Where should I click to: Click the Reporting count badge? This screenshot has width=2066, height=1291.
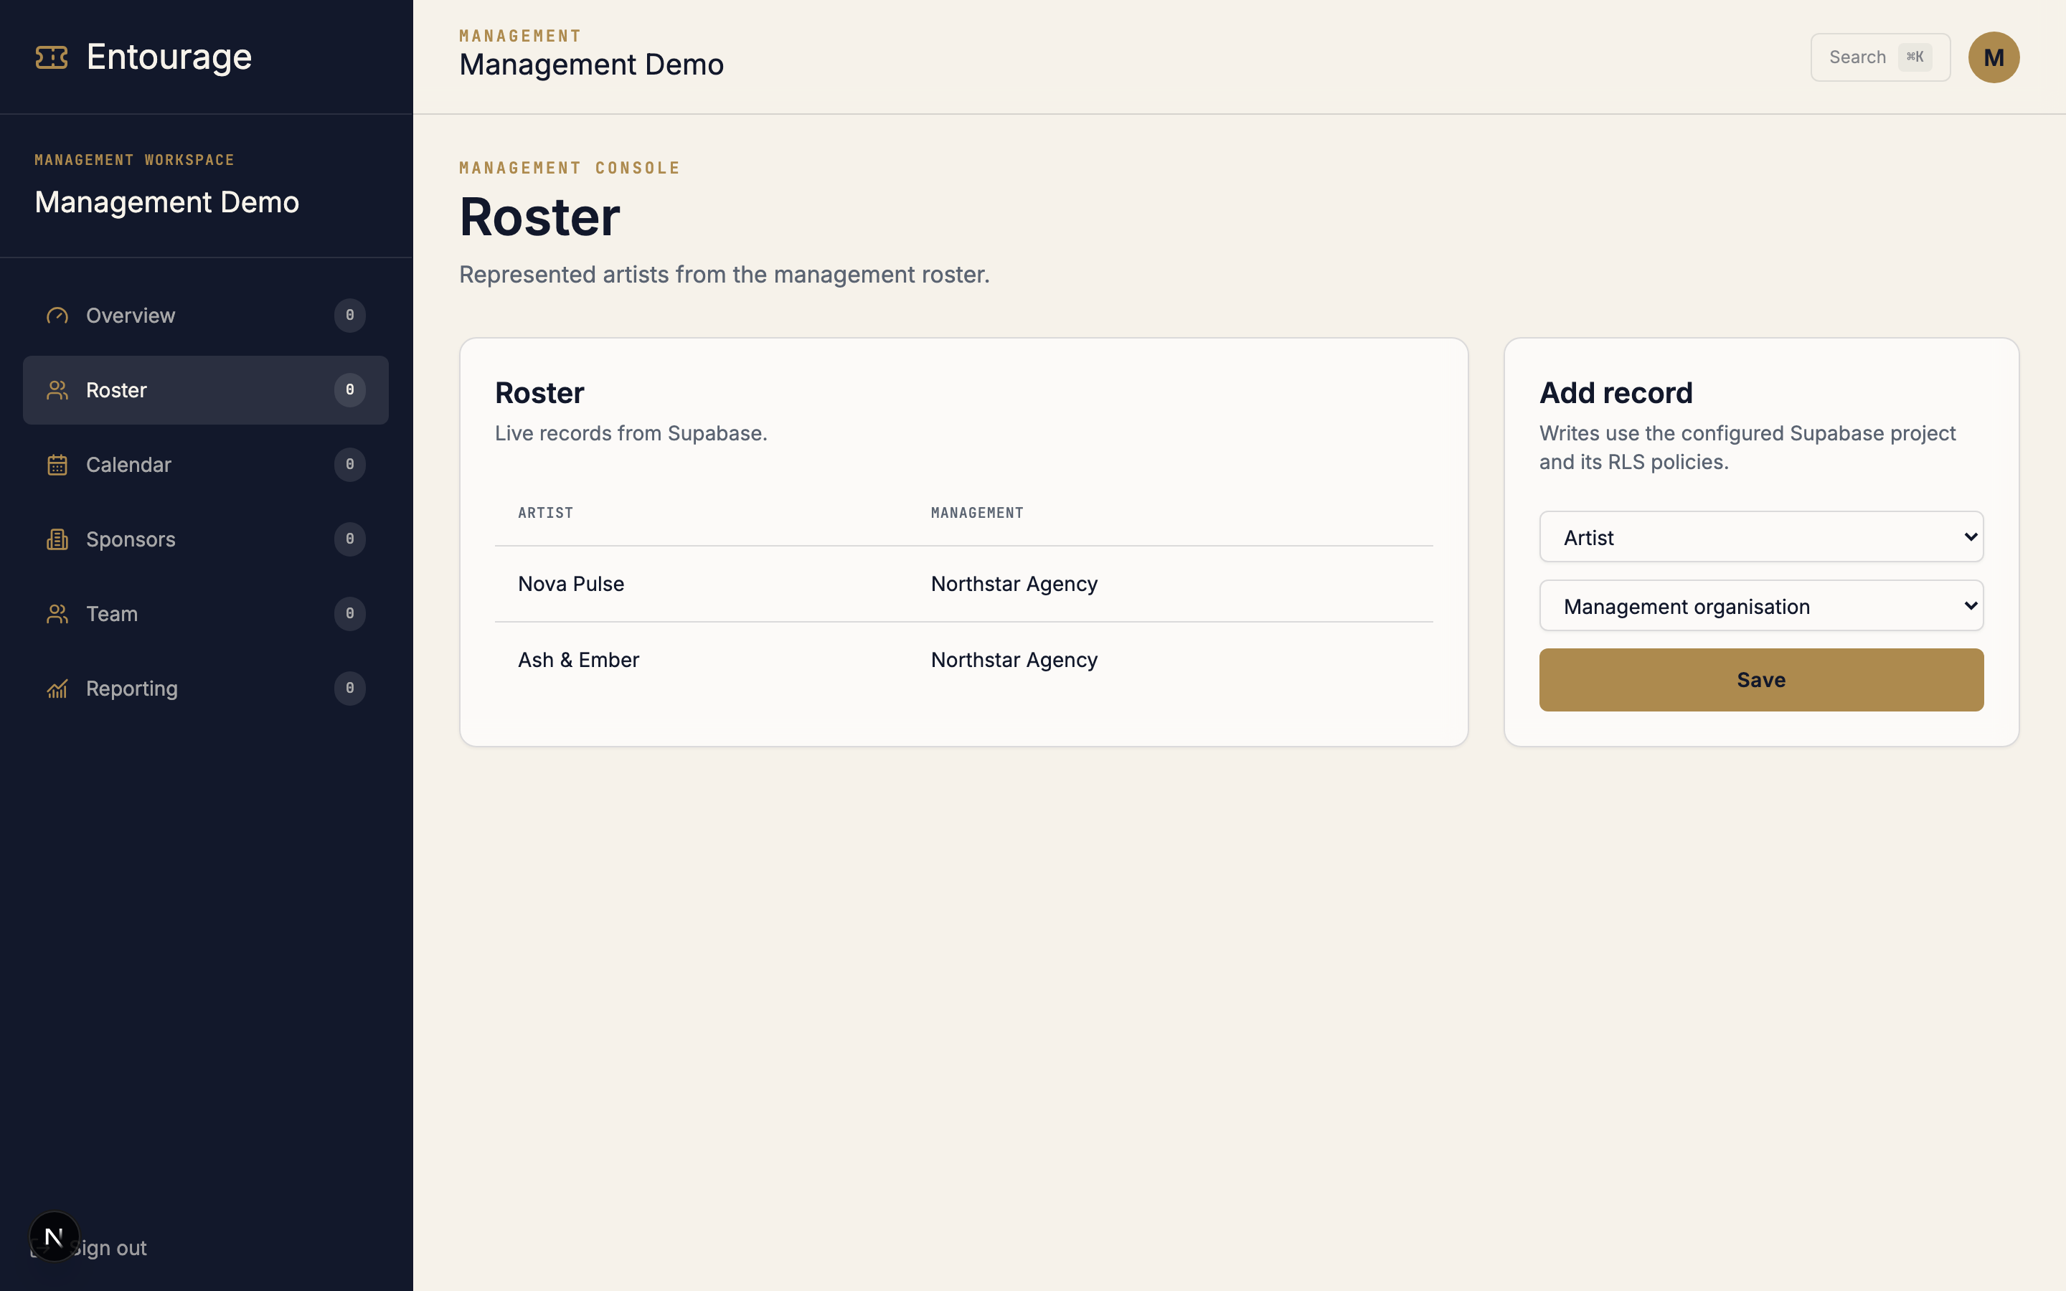point(350,689)
